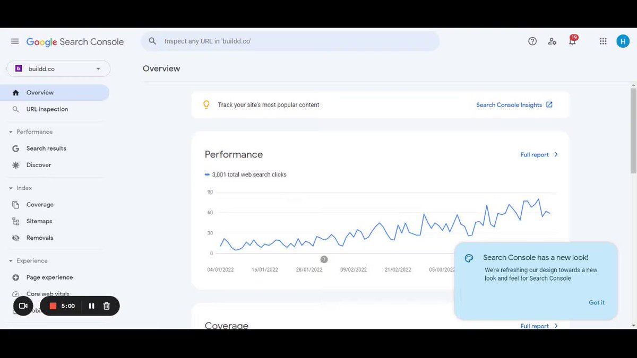Click the 16/01/2022 date label
Screen dimensions: 637x358
[x=265, y=269]
